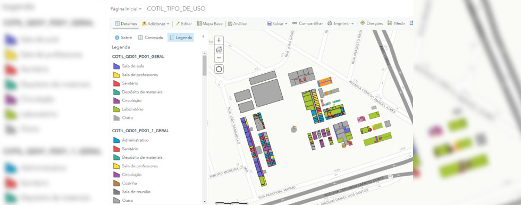521x205 pixels.
Task: Open the Mapa Base gallery
Action: (x=209, y=23)
